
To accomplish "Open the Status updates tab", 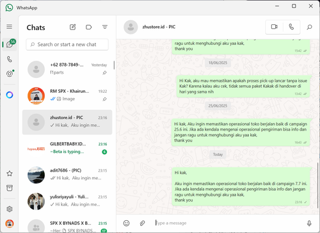I will pos(10,74).
